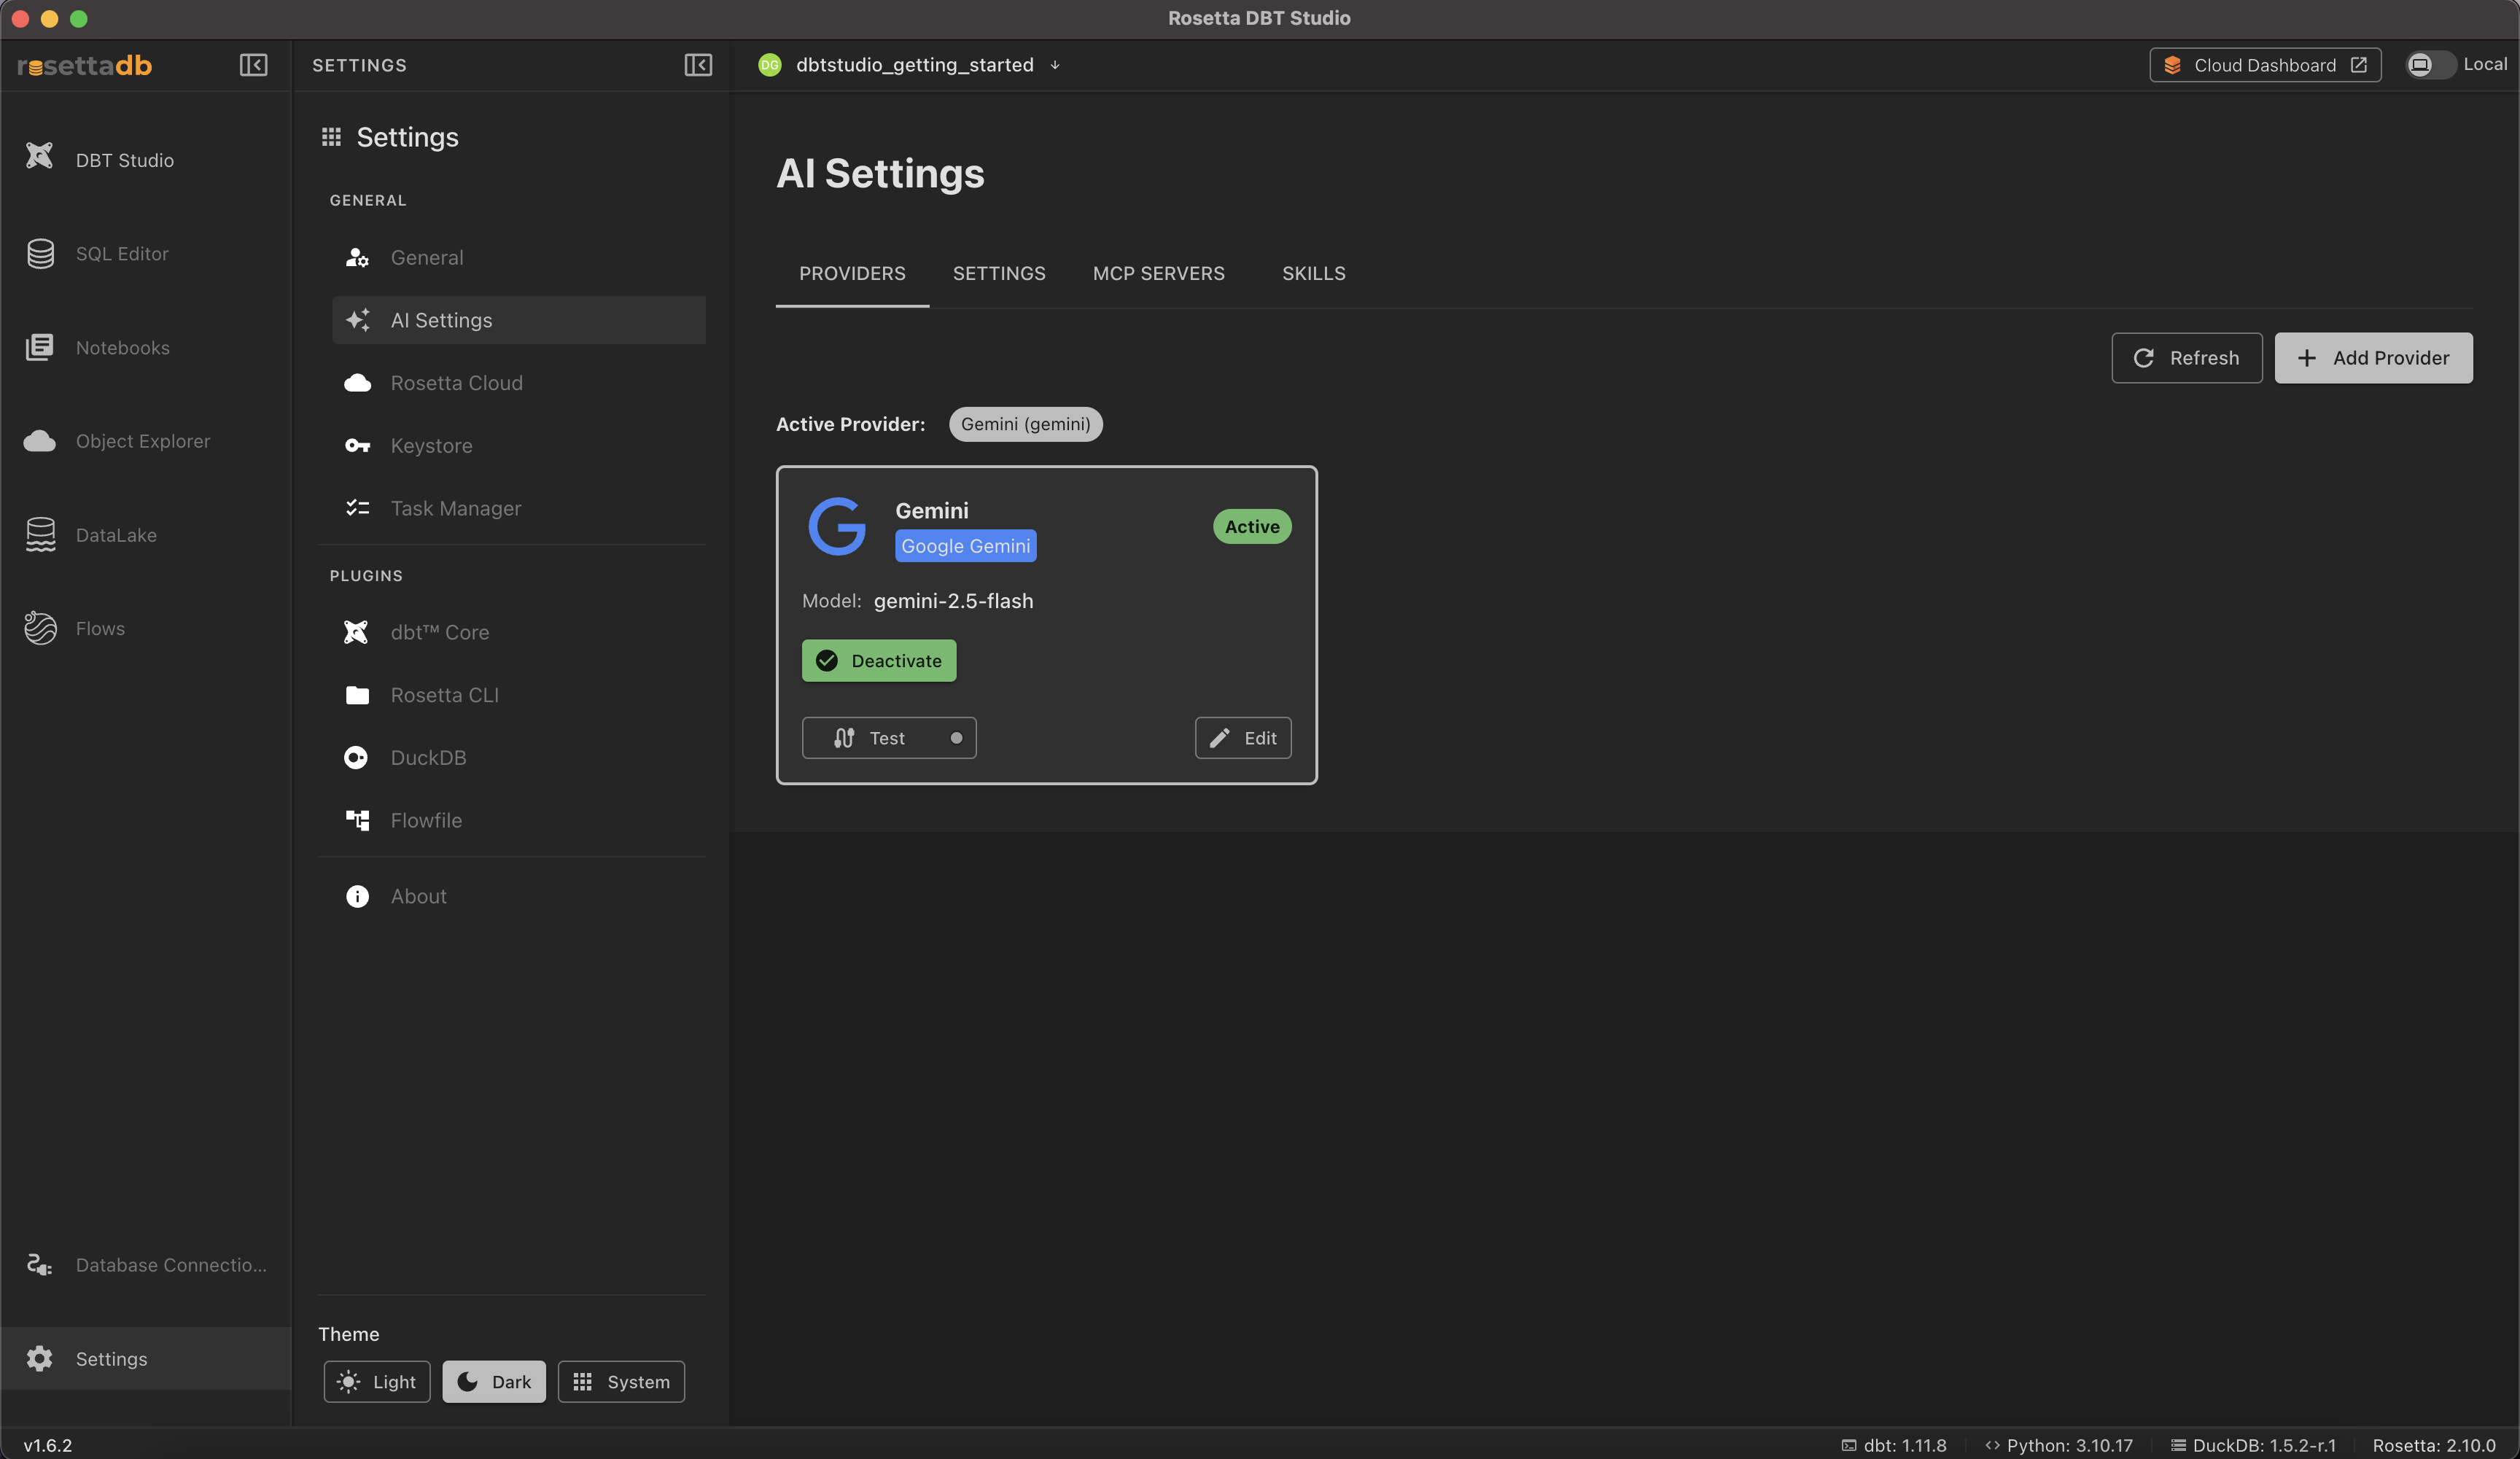Screen dimensions: 2520x1459
Task: Select the Light theme
Action: coord(377,1381)
